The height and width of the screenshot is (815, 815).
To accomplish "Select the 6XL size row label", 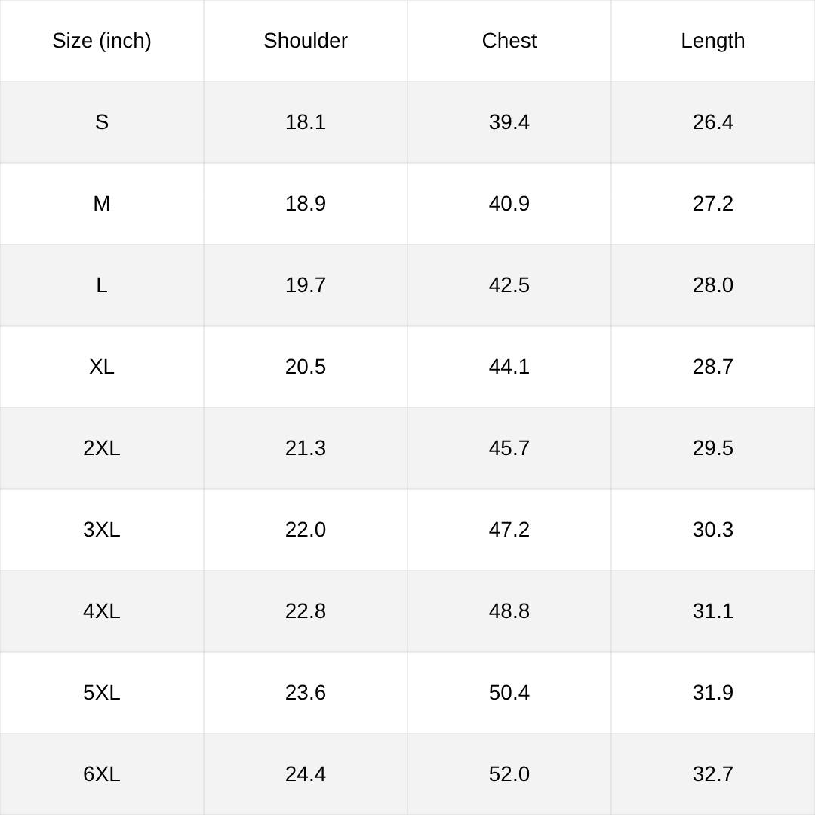I will 102,774.
